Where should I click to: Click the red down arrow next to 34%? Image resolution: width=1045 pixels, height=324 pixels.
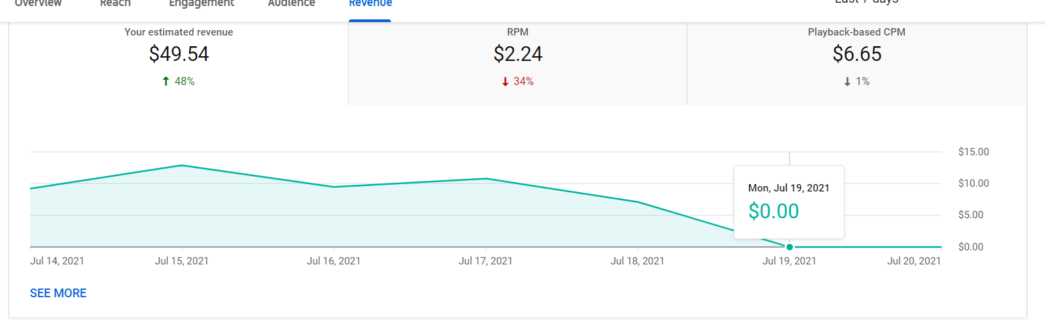(505, 82)
